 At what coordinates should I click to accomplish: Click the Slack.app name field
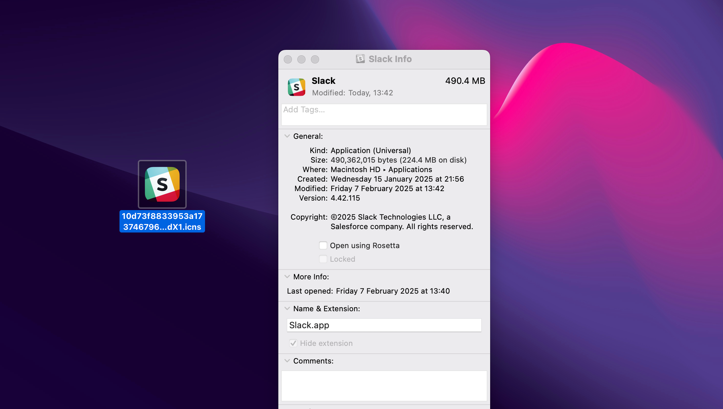point(384,325)
